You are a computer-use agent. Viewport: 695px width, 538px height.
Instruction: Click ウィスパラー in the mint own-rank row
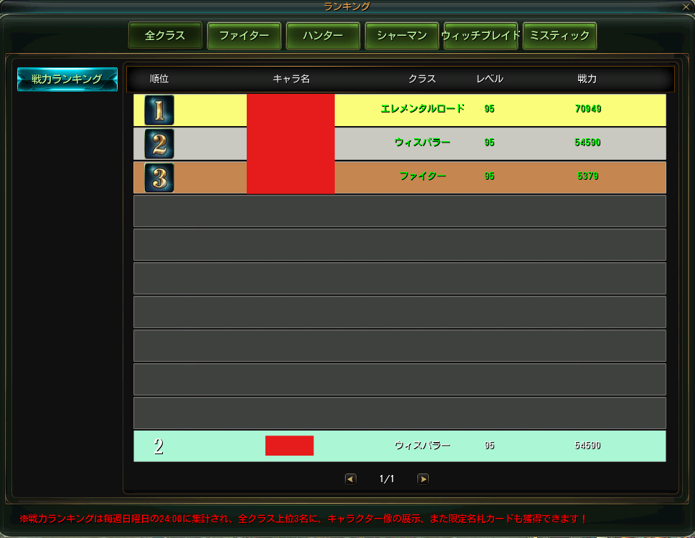tap(422, 445)
